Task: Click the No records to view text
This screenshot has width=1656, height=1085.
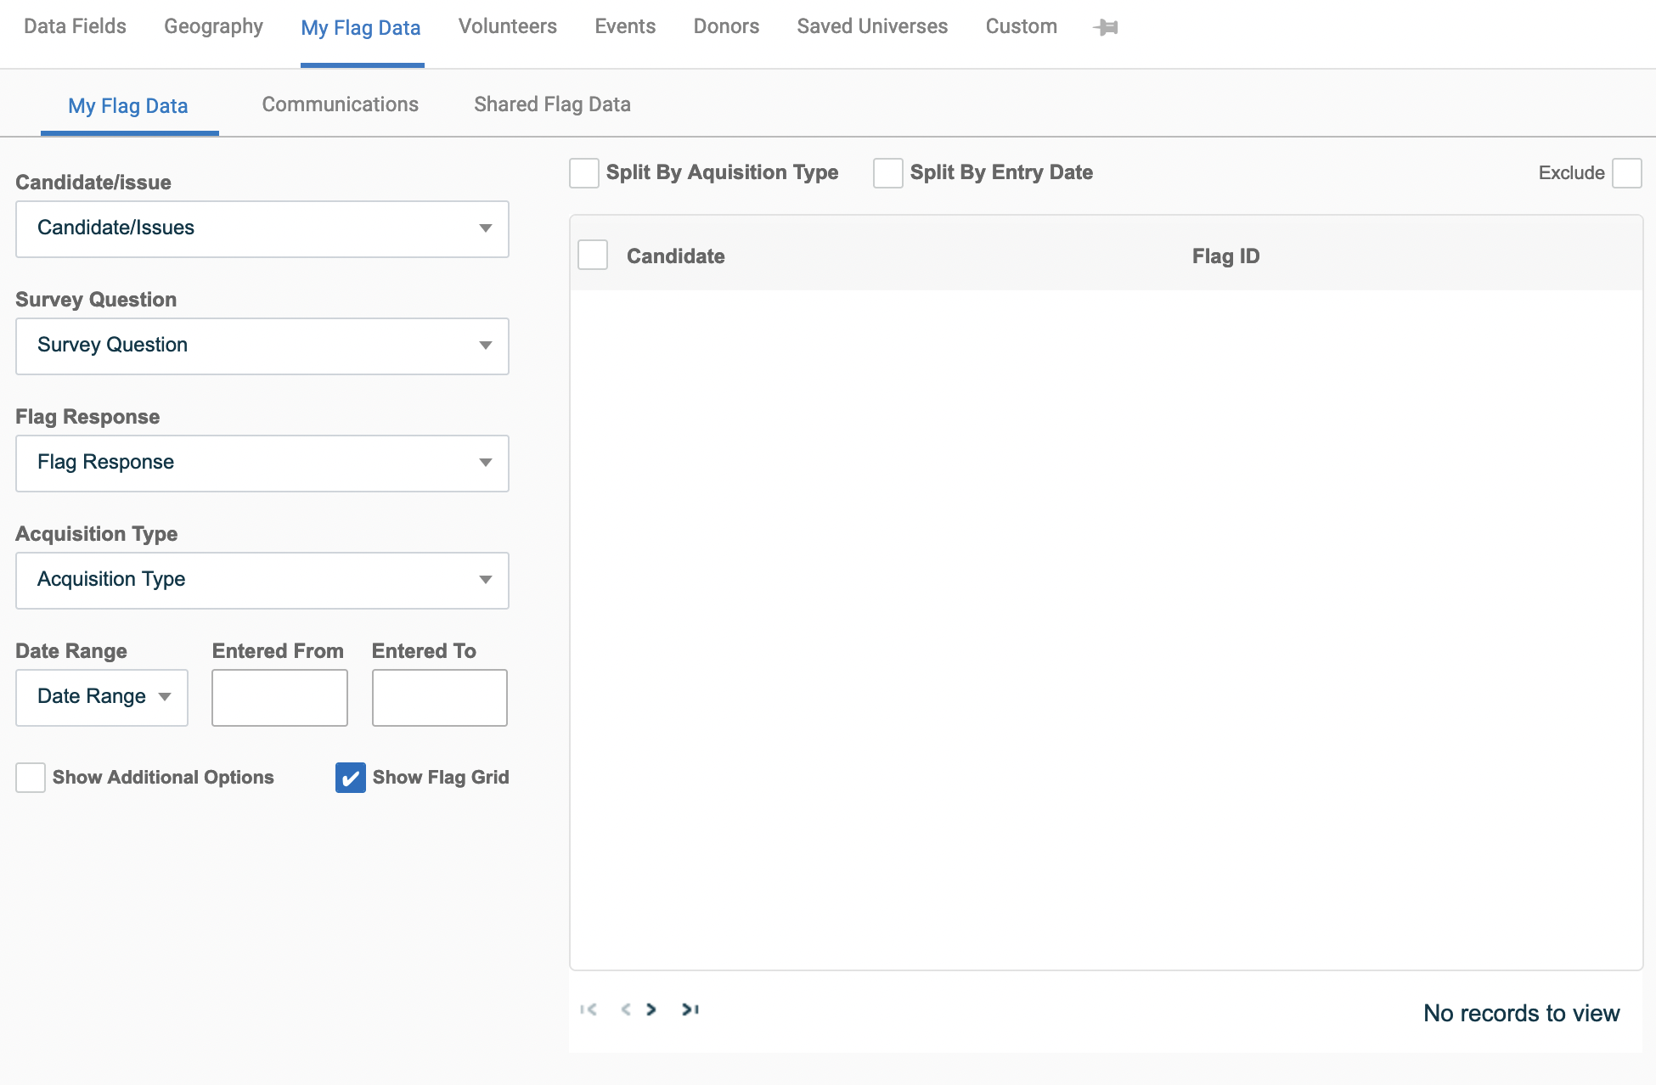Action: (1521, 1013)
